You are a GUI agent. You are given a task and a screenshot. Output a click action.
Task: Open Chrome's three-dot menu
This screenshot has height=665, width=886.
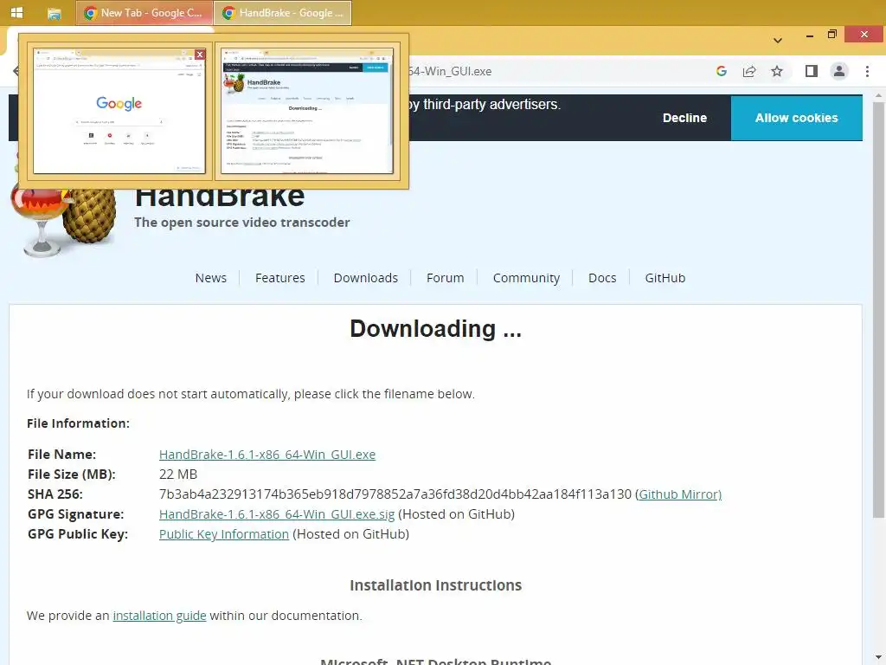pos(867,71)
